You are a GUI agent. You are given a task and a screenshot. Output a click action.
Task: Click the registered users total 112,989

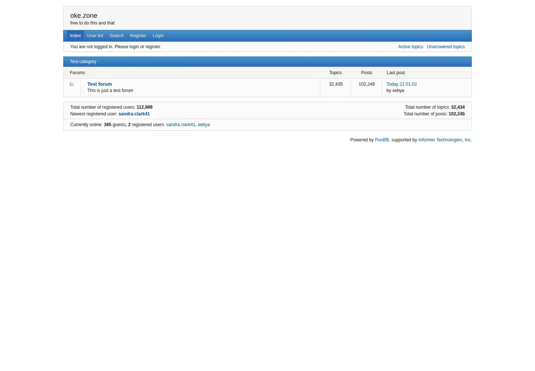click(x=145, y=107)
